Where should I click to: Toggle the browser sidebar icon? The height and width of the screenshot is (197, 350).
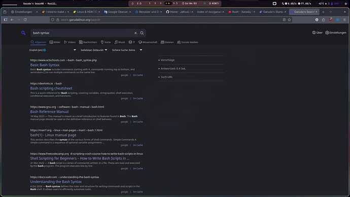click(x=6, y=20)
